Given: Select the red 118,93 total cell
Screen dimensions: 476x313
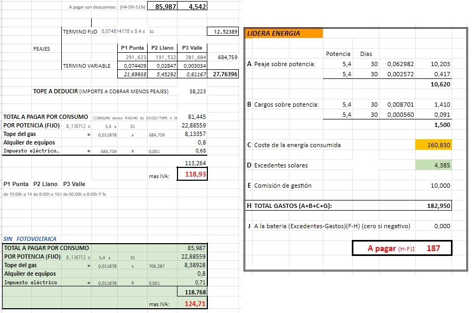Looking at the screenshot, I should point(192,174).
